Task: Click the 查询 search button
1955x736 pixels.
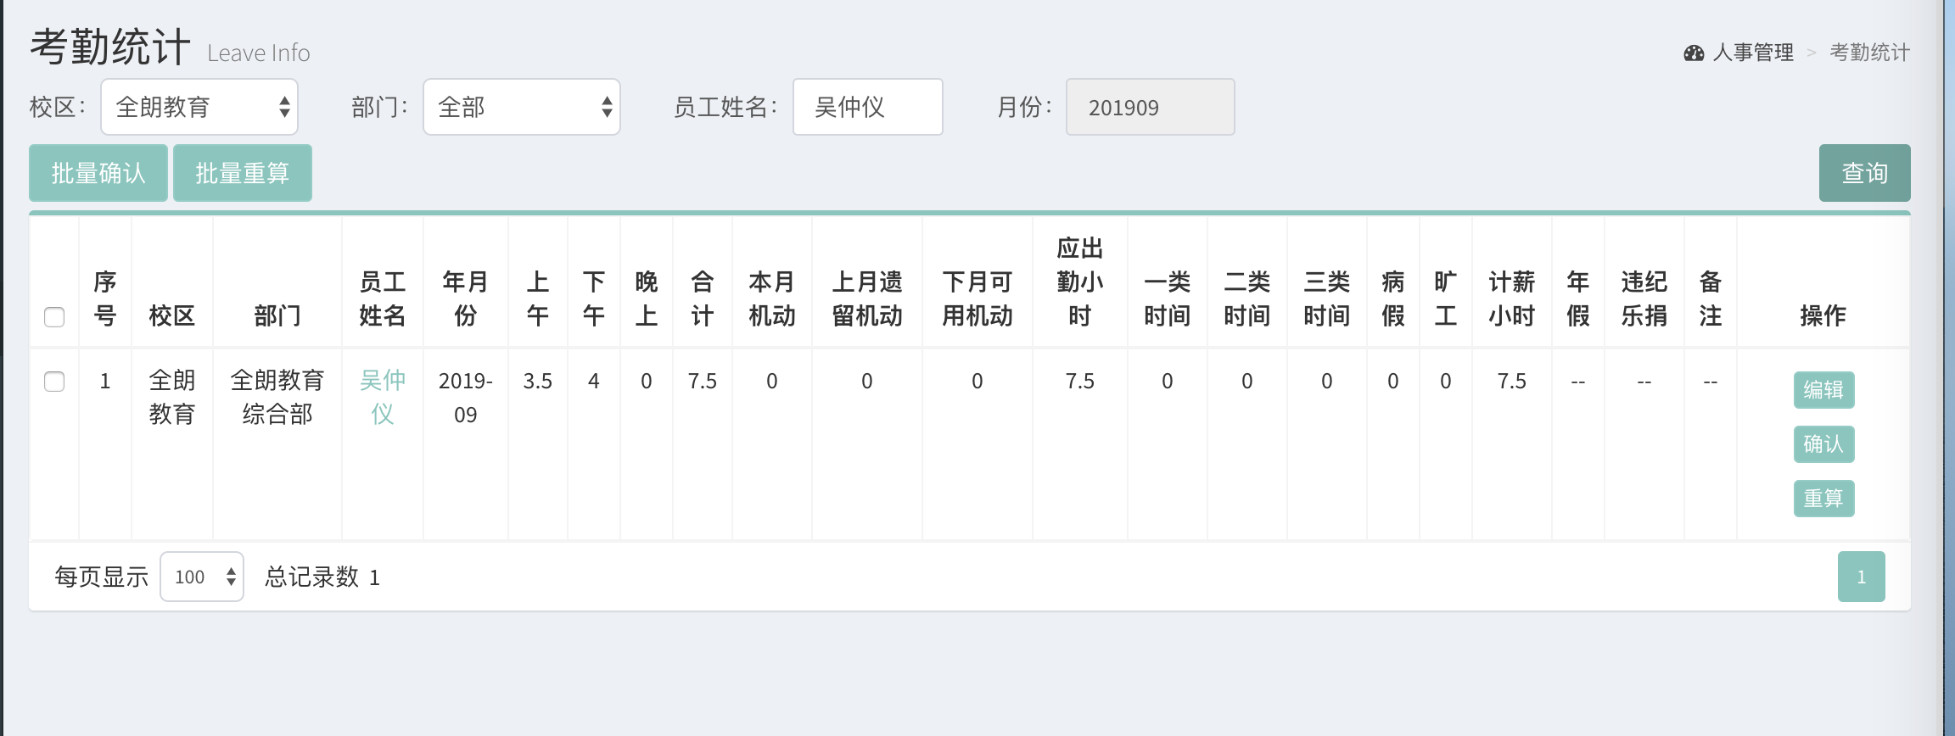Action: 1864,173
